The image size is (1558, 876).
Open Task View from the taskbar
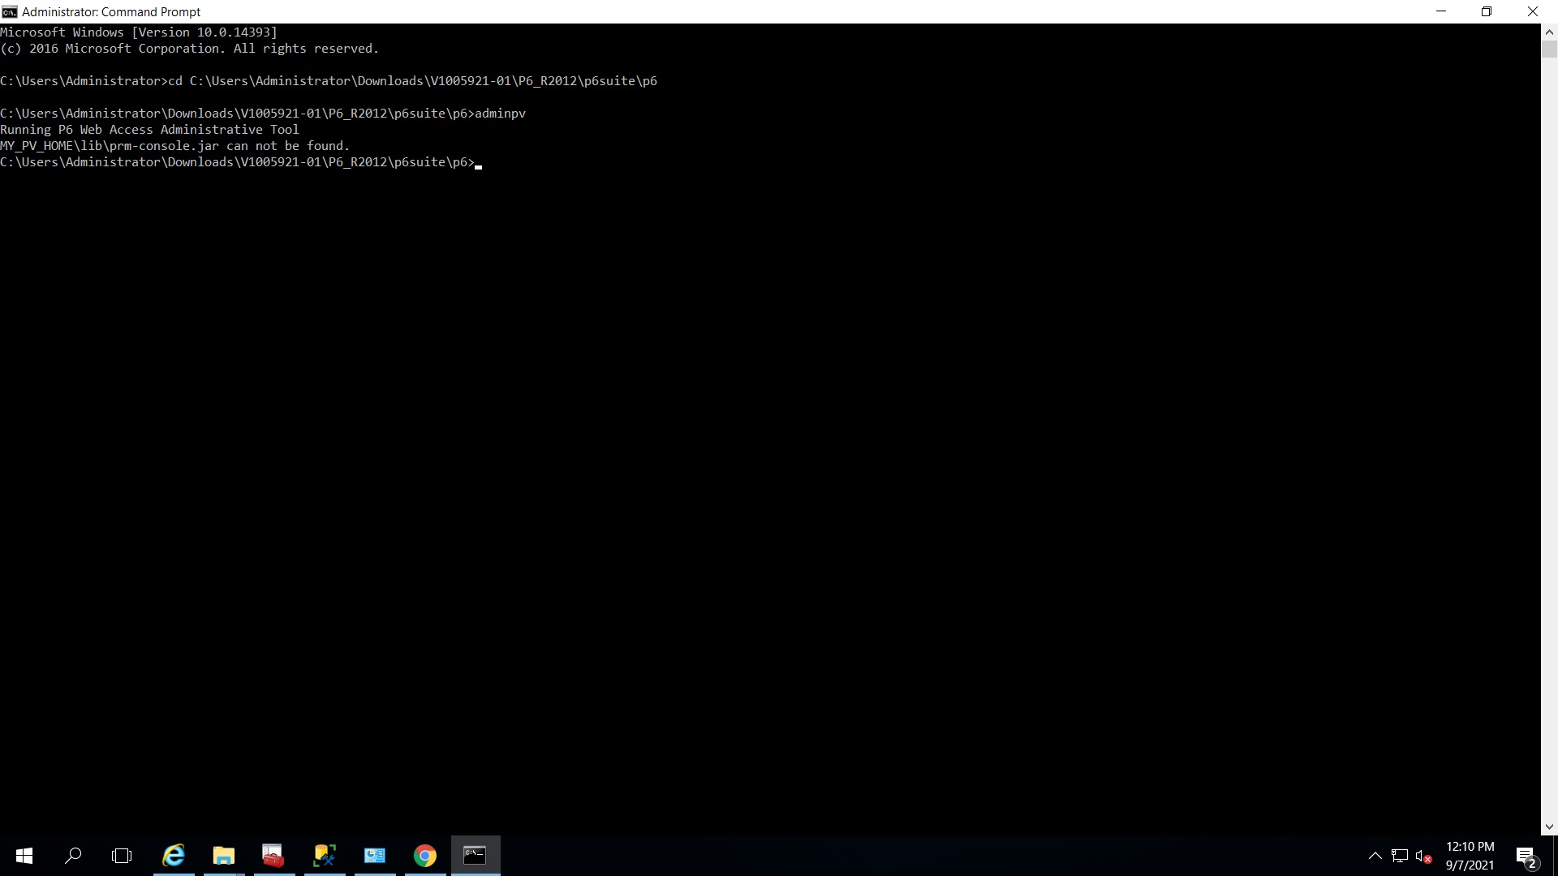(122, 856)
